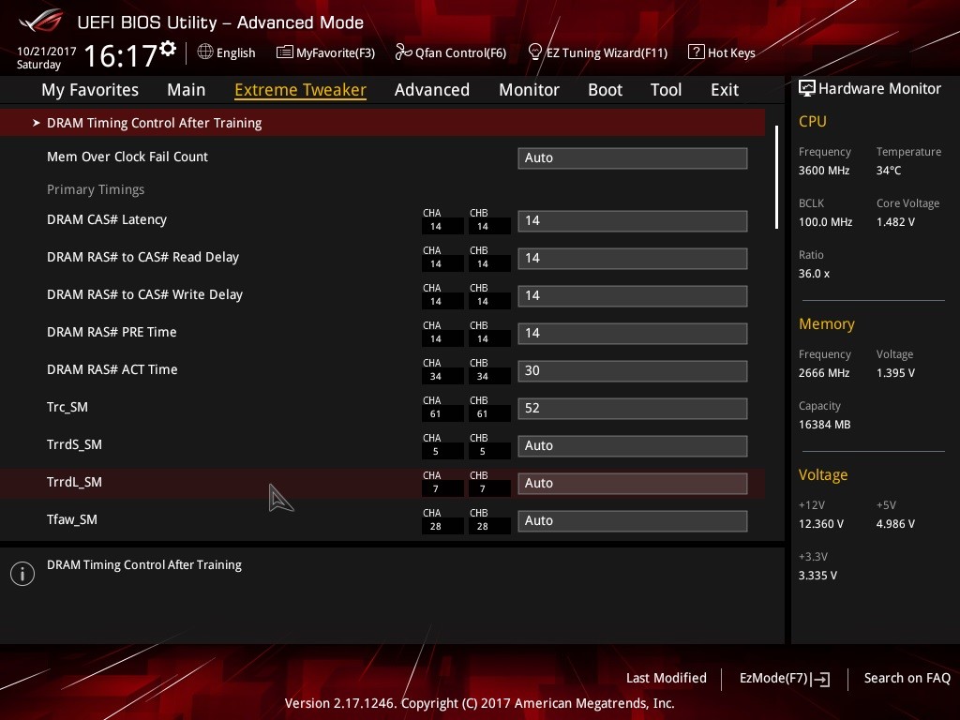Select the Extreme Tweaker tab
This screenshot has height=720, width=960.
[300, 89]
